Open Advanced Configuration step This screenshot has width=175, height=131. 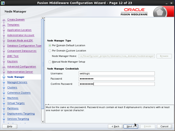click(x=22, y=66)
